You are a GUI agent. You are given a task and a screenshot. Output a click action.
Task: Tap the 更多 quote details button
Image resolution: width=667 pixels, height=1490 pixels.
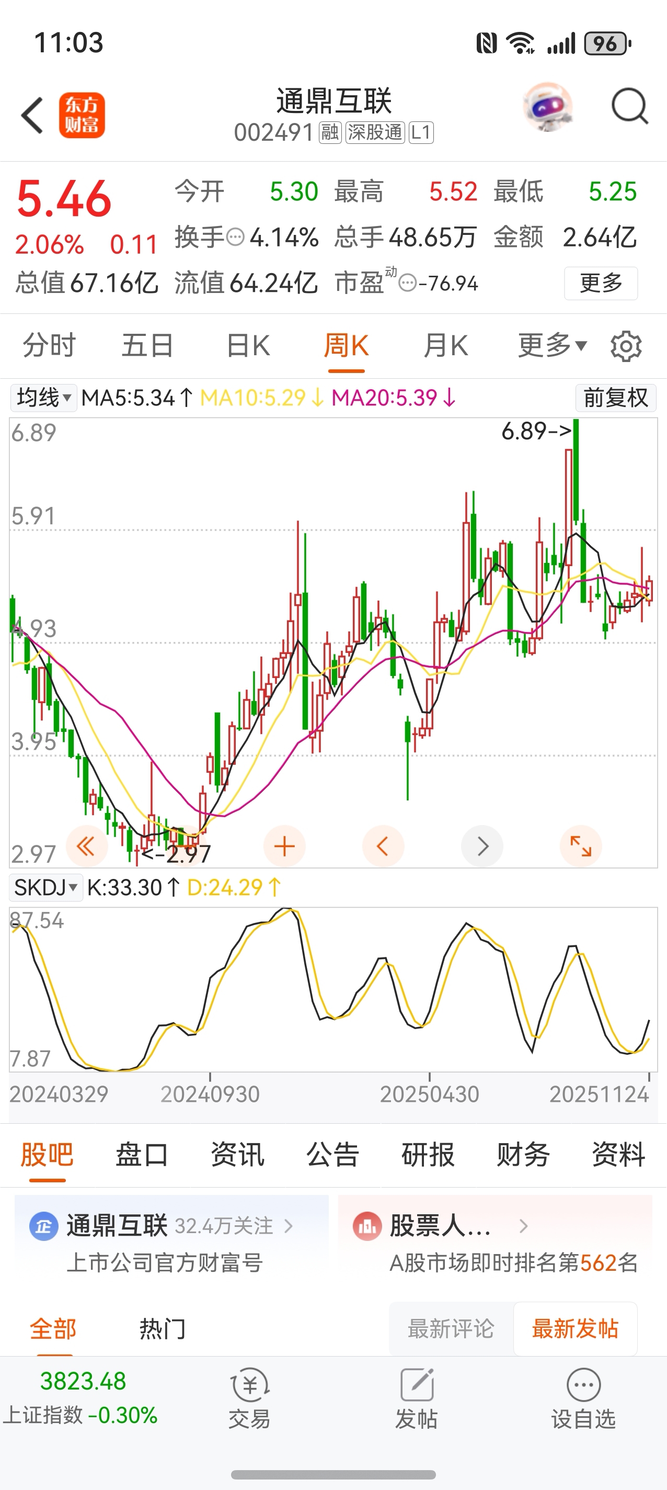[x=601, y=284]
